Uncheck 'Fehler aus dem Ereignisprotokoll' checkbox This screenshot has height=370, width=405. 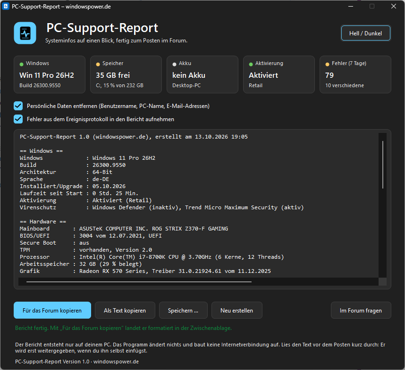click(18, 119)
